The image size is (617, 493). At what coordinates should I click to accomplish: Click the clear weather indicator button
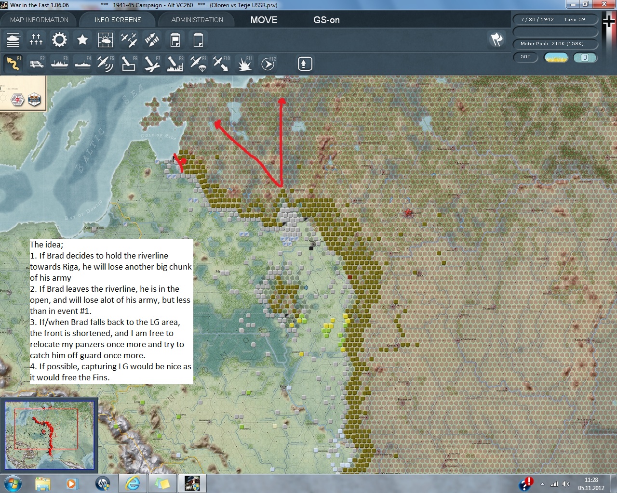[556, 57]
